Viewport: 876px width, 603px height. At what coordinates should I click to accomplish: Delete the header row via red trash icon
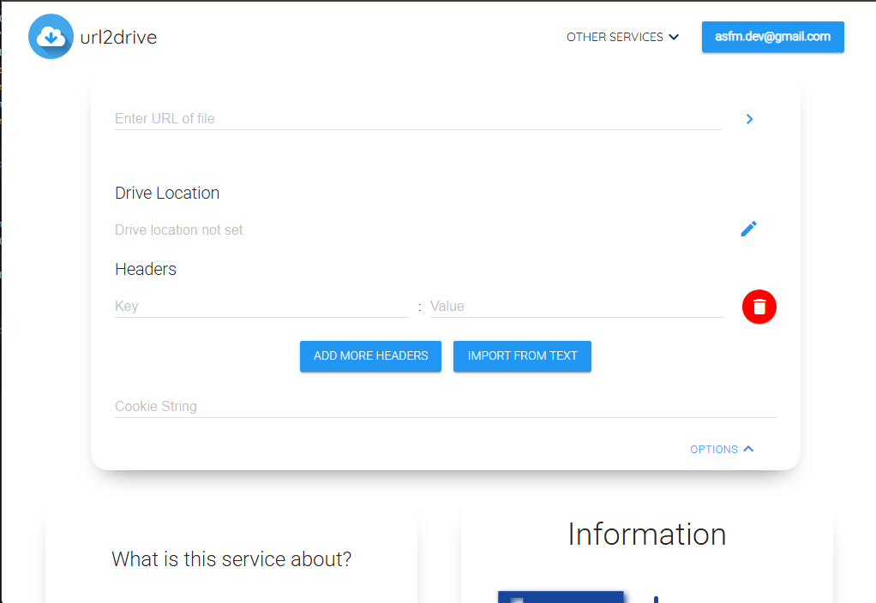(759, 306)
